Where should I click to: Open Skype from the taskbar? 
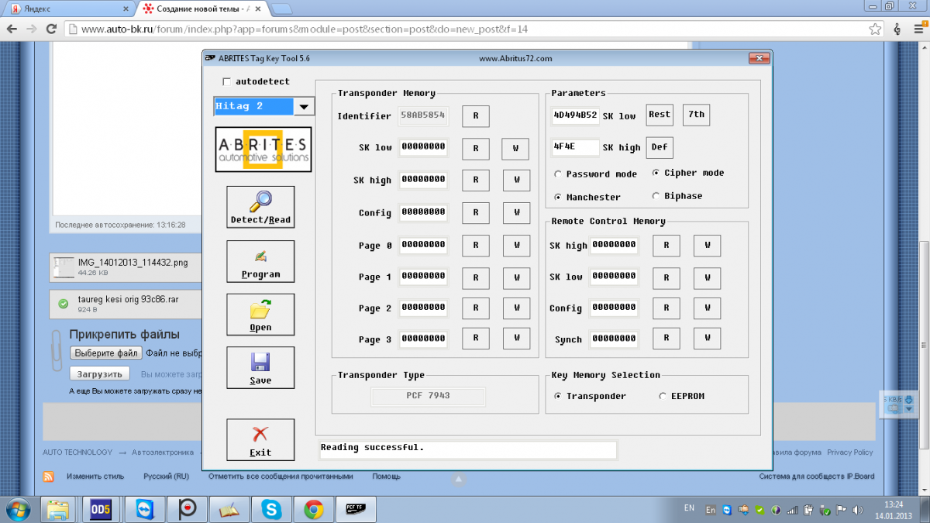[271, 509]
